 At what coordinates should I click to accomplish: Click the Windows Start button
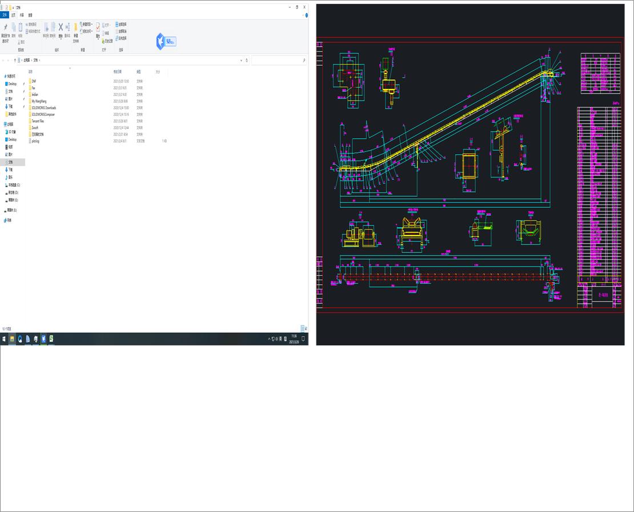click(4, 339)
